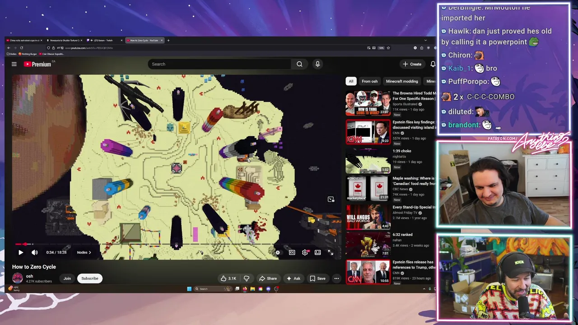Open the taskbar weather widget
Viewport: 578px width, 325px height.
click(14, 288)
